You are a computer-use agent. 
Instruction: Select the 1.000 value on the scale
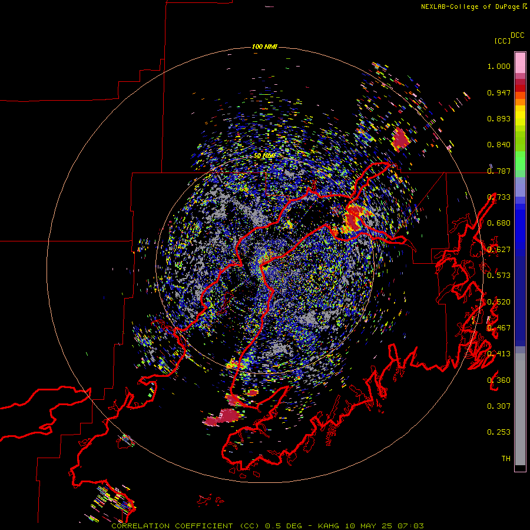click(x=499, y=66)
